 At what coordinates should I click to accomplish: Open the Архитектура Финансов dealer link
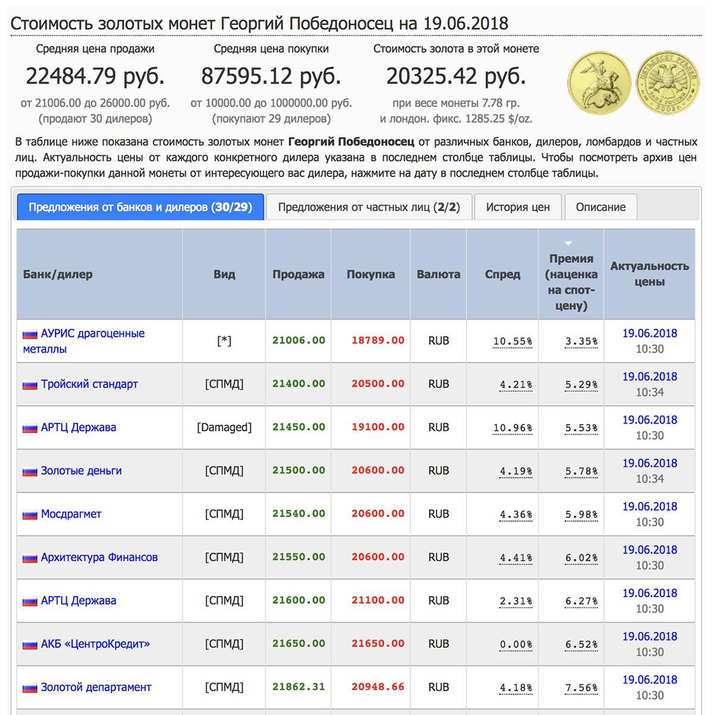pyautogui.click(x=99, y=557)
